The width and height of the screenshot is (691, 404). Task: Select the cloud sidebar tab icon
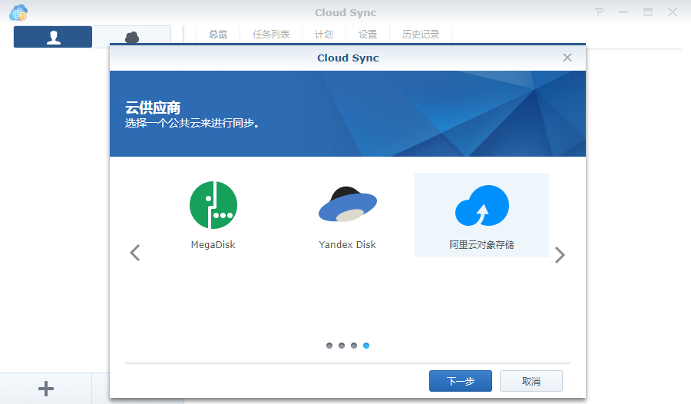point(132,38)
